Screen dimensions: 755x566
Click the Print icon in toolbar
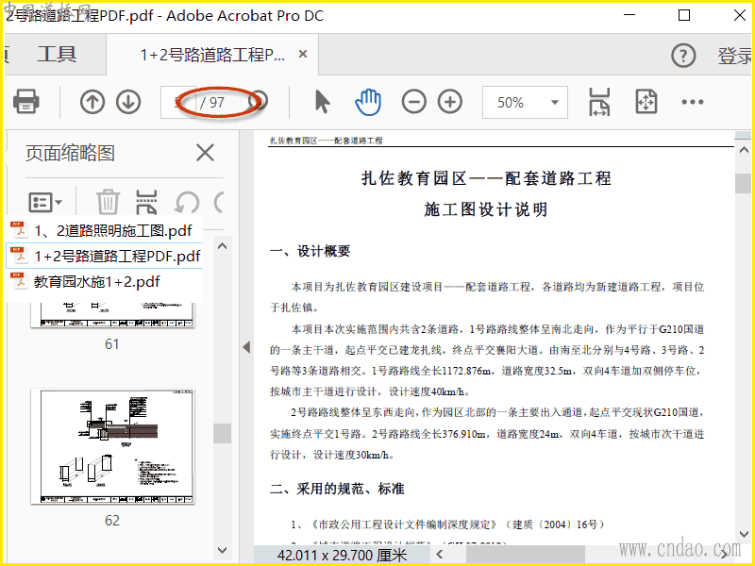click(25, 102)
